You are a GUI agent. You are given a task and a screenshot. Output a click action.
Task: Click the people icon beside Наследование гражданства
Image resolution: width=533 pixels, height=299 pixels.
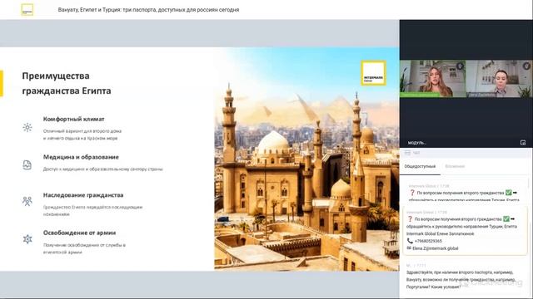coord(27,201)
